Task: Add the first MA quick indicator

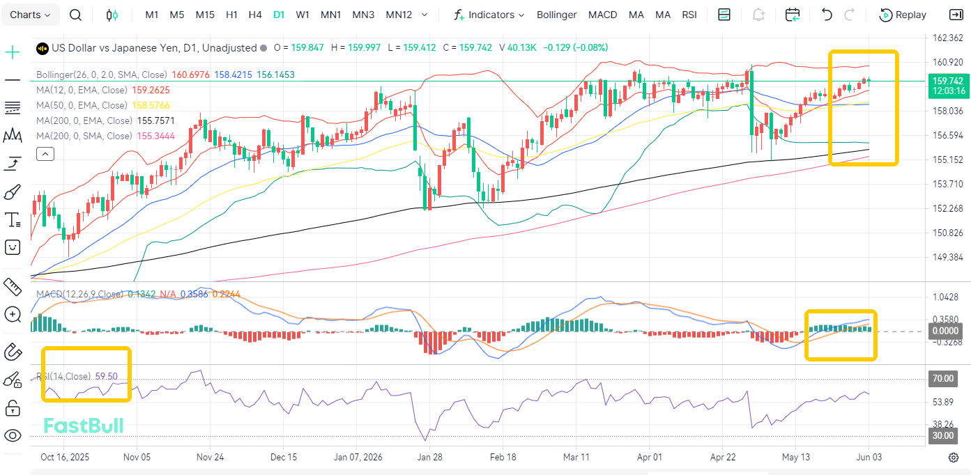Action: point(636,15)
